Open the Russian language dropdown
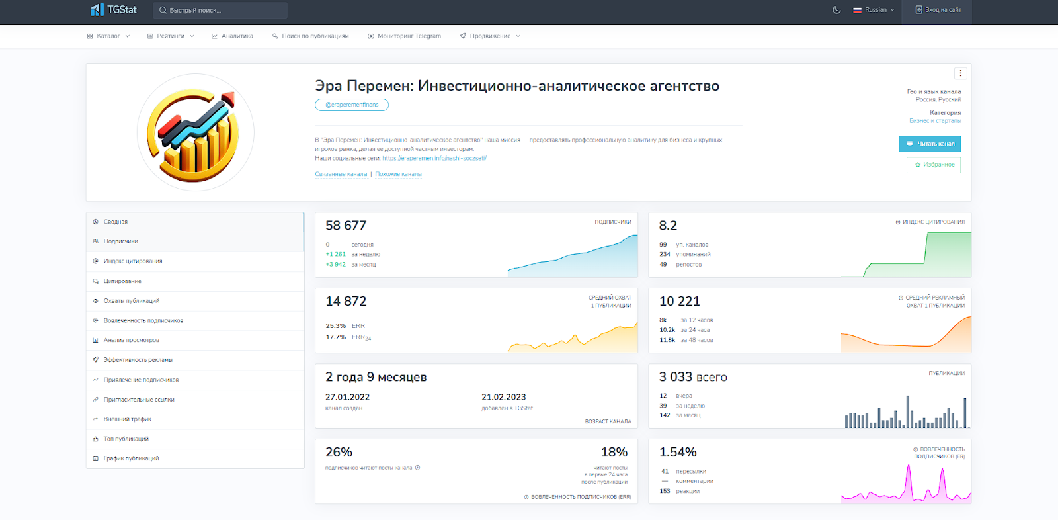This screenshot has height=520, width=1058. tap(874, 10)
